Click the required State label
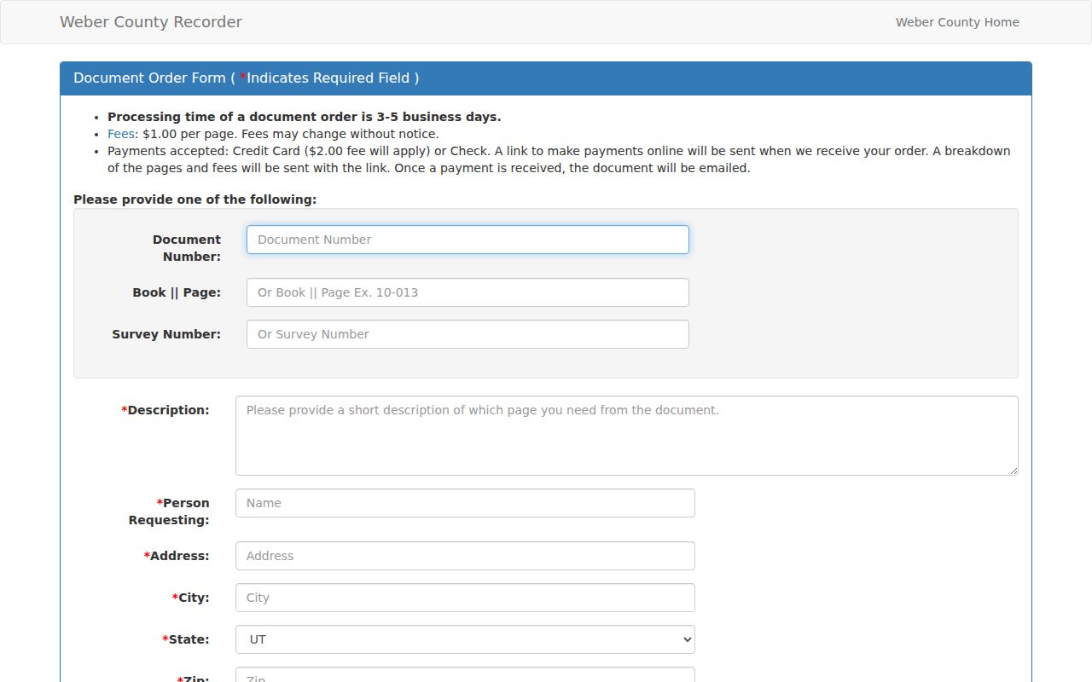Image resolution: width=1092 pixels, height=682 pixels. [x=186, y=639]
